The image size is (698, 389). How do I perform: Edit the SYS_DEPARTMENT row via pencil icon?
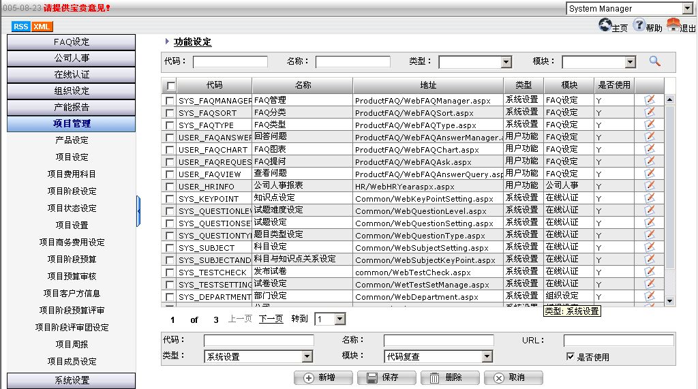pos(650,296)
